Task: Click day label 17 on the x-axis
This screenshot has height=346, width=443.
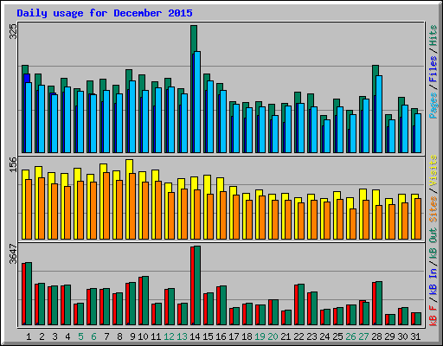Action: click(234, 336)
